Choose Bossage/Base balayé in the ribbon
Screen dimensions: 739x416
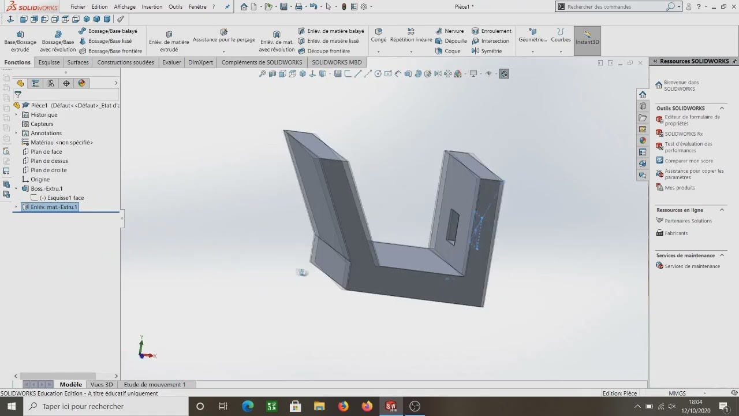pyautogui.click(x=108, y=31)
